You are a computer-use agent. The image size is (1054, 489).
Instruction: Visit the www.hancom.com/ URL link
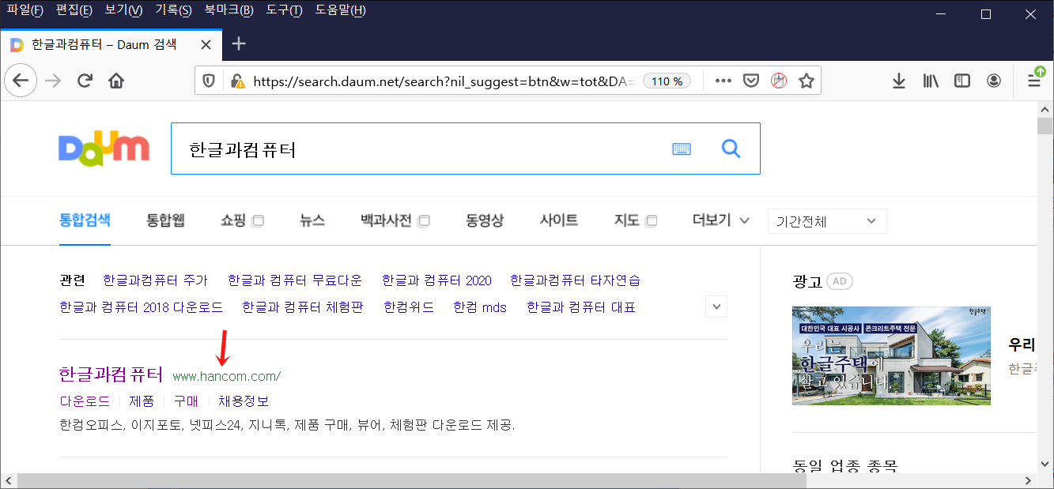click(226, 376)
